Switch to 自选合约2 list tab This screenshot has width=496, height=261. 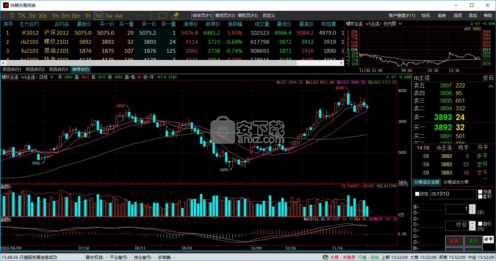(35, 69)
